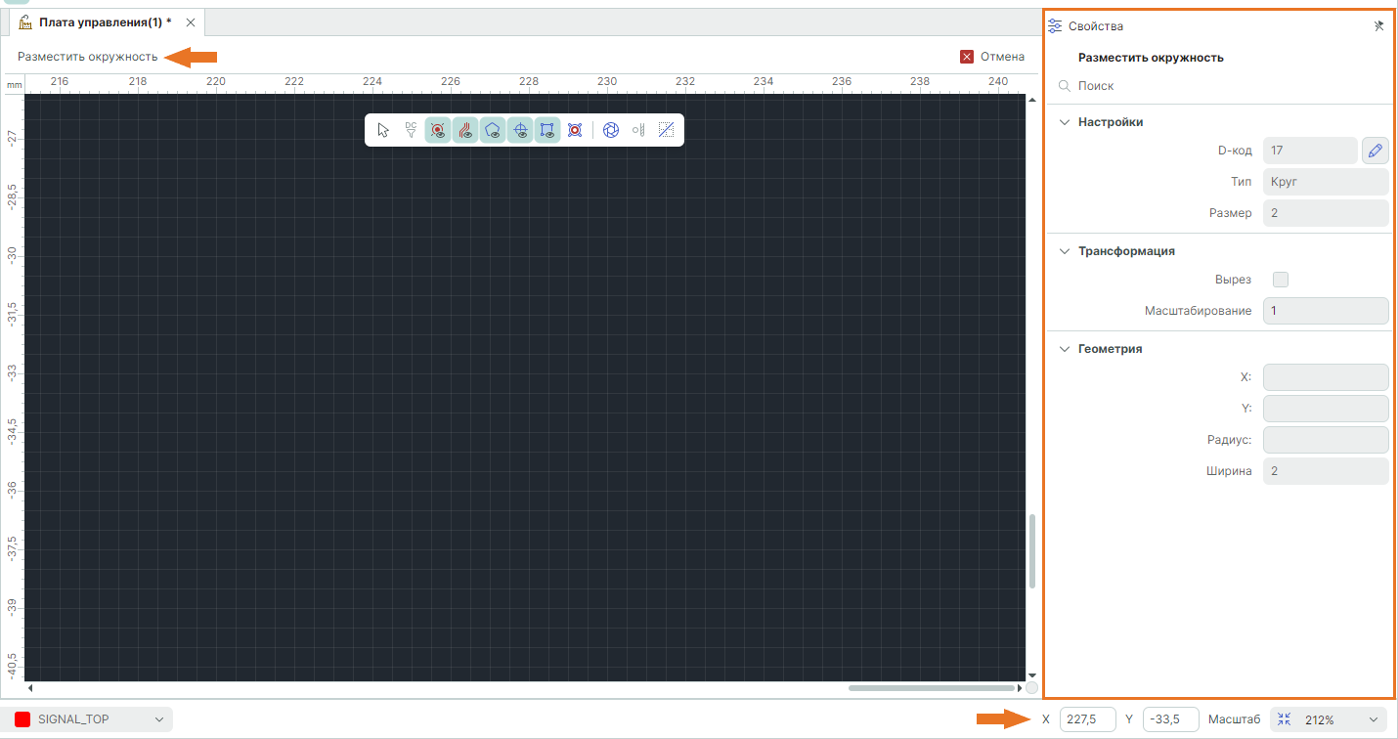Collapse the Настройки section
The image size is (1398, 739).
click(1064, 122)
